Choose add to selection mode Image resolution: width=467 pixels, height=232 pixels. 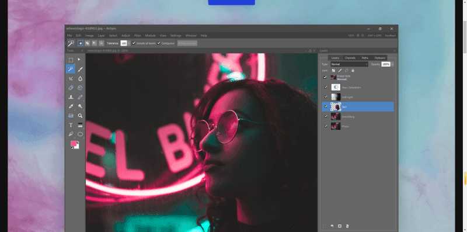[87, 43]
